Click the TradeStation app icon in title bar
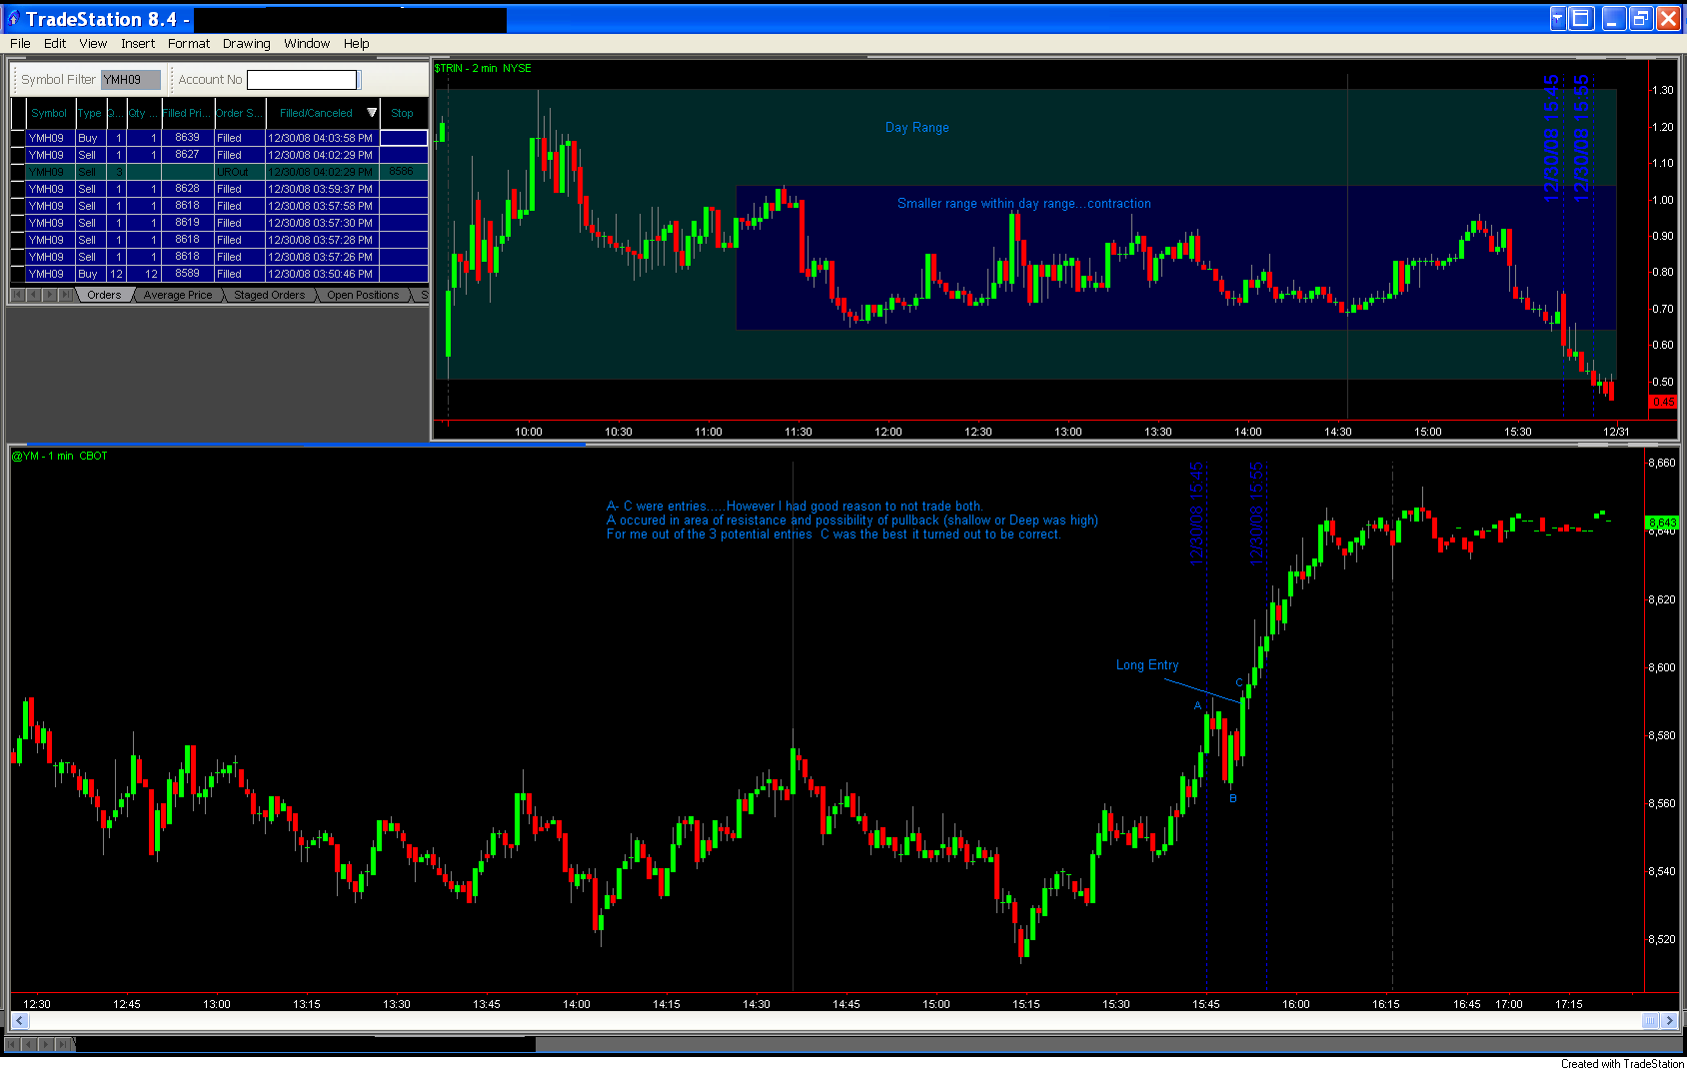 tap(13, 18)
